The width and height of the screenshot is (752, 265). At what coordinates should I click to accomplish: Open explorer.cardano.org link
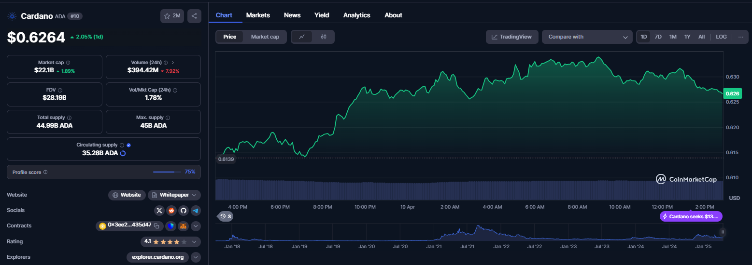pos(157,257)
